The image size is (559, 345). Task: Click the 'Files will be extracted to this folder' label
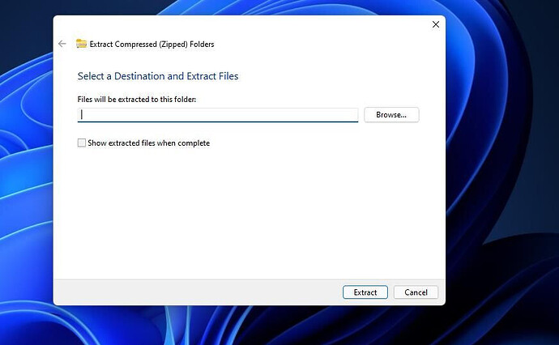pyautogui.click(x=137, y=99)
